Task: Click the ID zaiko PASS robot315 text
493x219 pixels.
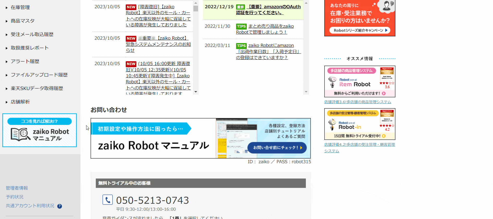Action: pos(279,162)
